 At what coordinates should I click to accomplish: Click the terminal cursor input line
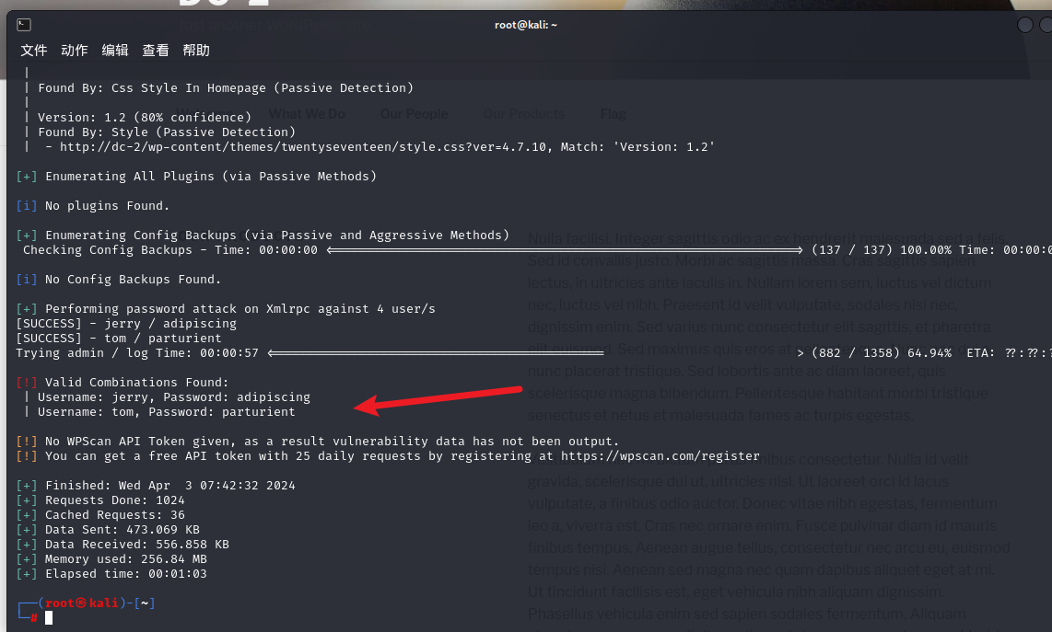click(48, 618)
